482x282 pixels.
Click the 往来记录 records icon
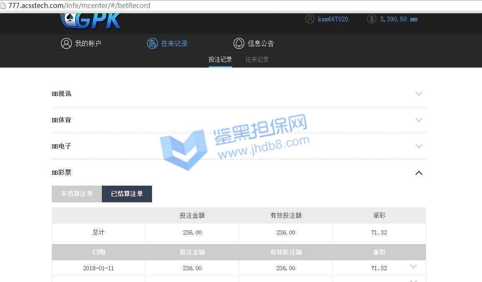coord(152,43)
